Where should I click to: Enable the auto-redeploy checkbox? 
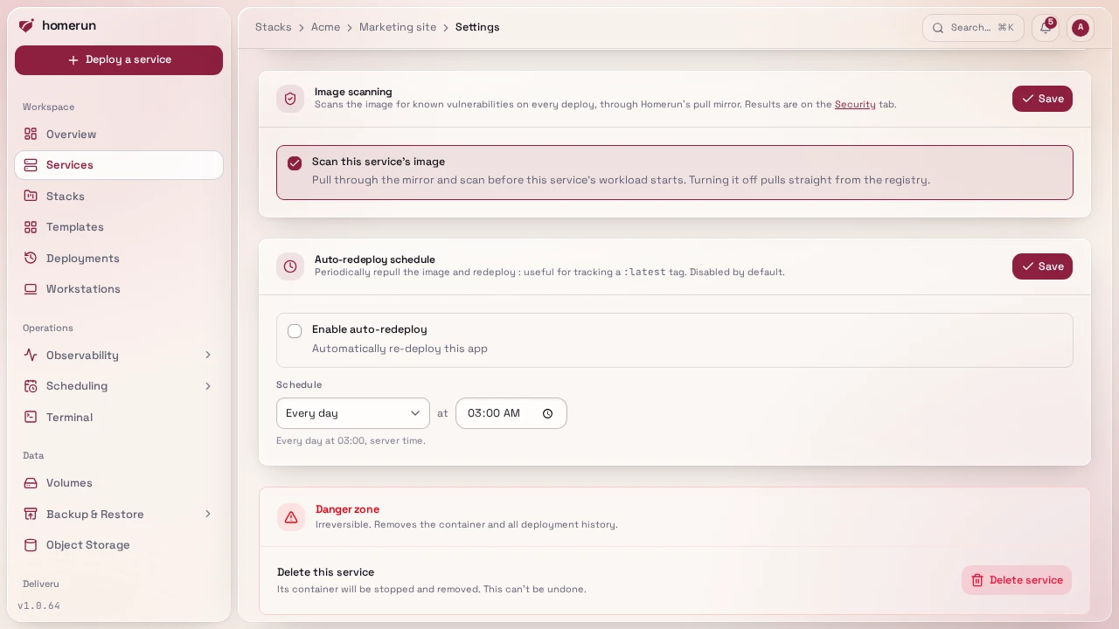[295, 331]
